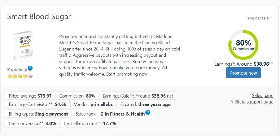
Task: Open the Affiliate support page link
Action: point(252,102)
